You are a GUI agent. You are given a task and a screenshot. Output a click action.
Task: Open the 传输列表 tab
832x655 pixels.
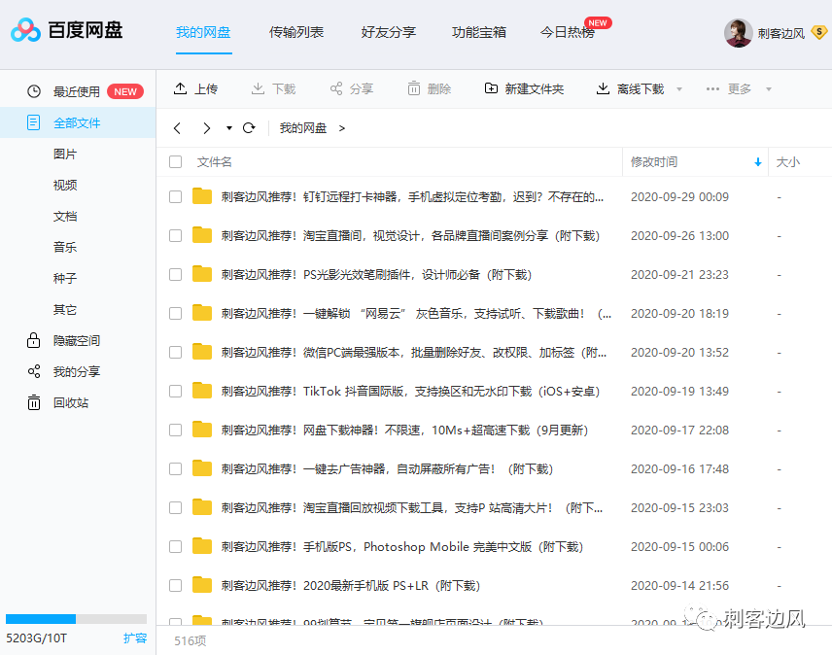point(296,32)
